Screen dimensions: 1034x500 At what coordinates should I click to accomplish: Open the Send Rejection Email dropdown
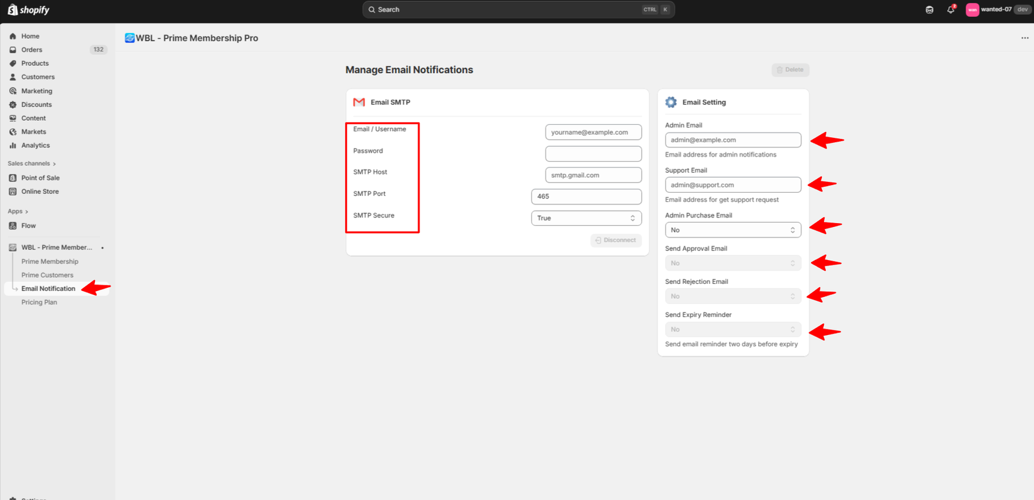coord(733,296)
